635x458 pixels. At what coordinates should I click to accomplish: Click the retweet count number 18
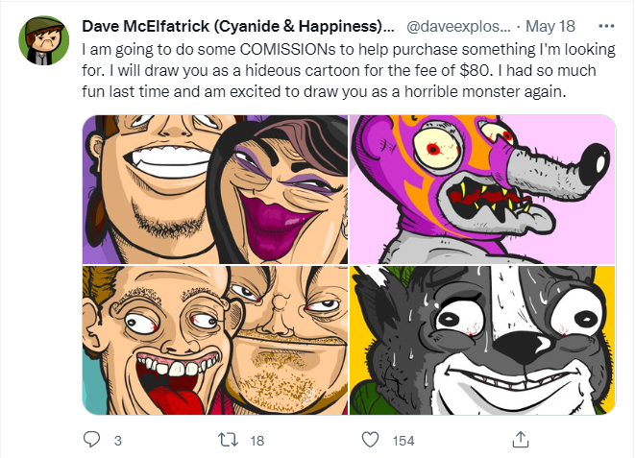coord(256,440)
